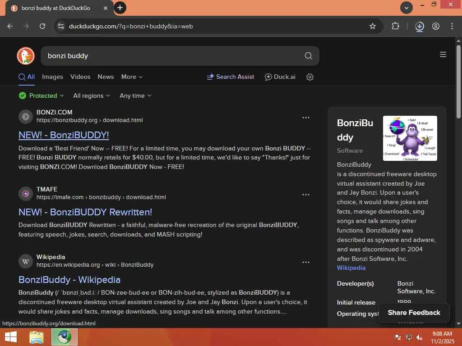This screenshot has height=346, width=462.
Task: Click the bonzibuddy.org download.html URL
Action: point(90,120)
